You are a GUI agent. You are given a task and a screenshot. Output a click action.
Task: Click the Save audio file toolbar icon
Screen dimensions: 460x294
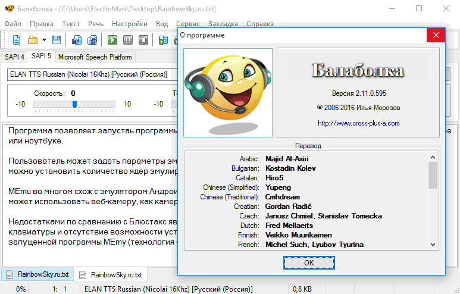coord(77,40)
